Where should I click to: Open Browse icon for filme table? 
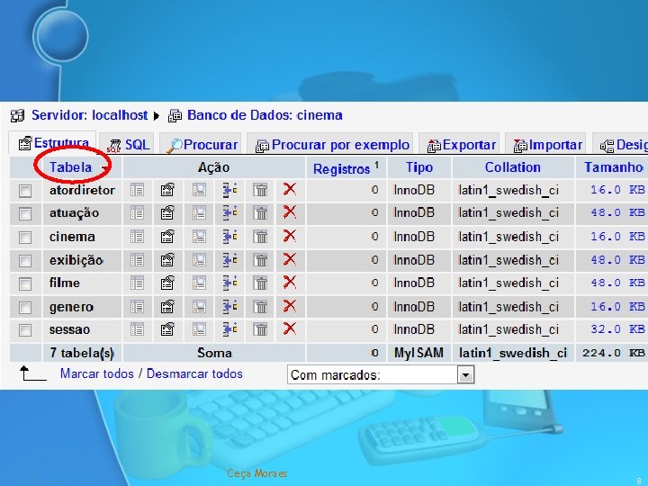pyautogui.click(x=137, y=283)
